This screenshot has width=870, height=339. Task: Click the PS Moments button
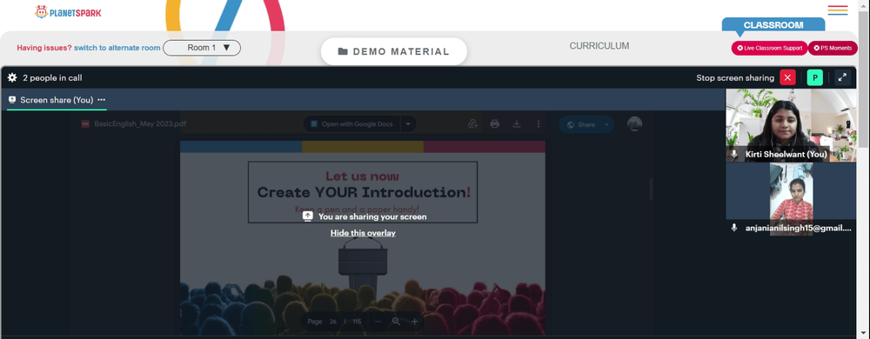click(x=833, y=48)
